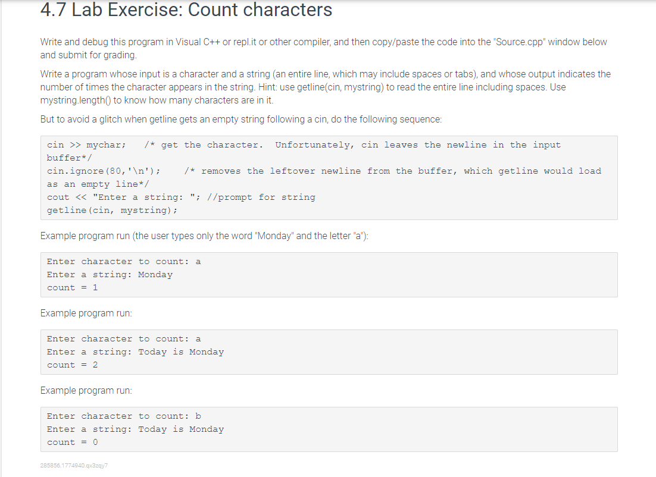Click 'count = 2' output line

(72, 365)
